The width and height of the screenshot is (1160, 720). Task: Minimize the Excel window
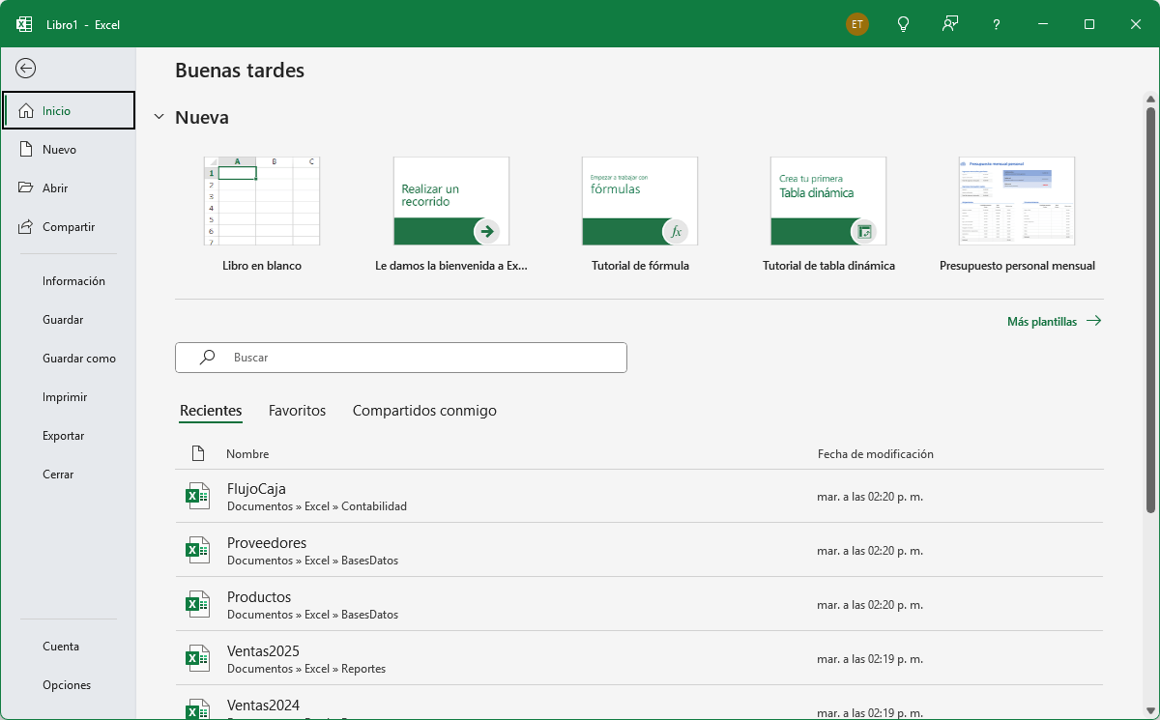(1043, 24)
